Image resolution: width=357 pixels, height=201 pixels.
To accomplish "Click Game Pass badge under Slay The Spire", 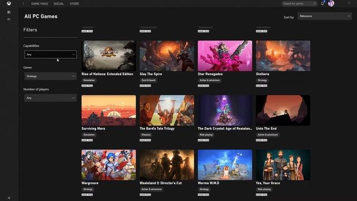I will point(145,85).
